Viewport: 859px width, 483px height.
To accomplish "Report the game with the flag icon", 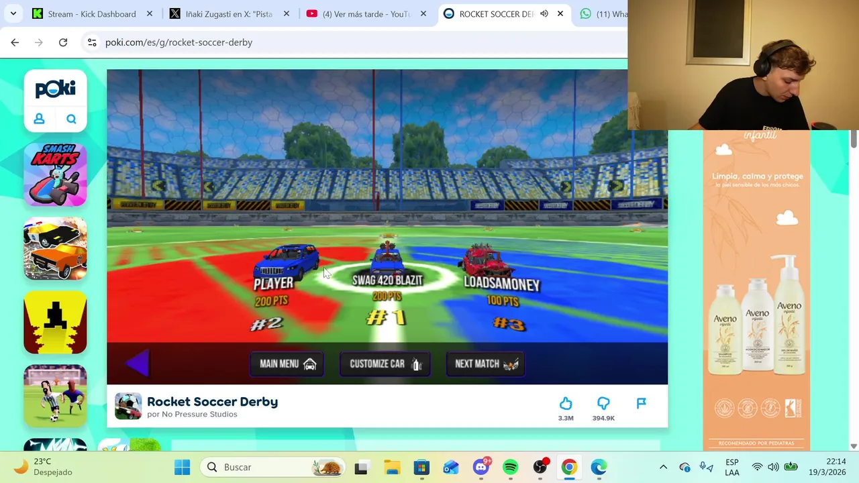I will tap(641, 403).
